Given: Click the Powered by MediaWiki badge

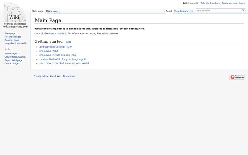Looking at the screenshot, I should click(x=237, y=77).
